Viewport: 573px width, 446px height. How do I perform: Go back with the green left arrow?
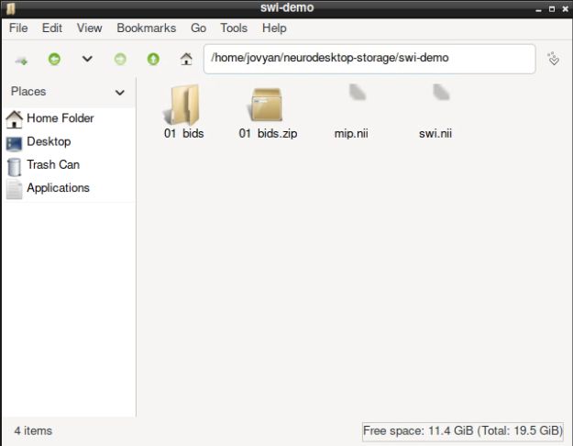(x=54, y=59)
